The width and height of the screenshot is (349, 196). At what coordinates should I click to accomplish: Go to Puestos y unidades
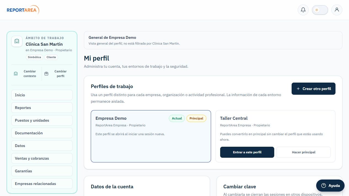[x=42, y=120]
